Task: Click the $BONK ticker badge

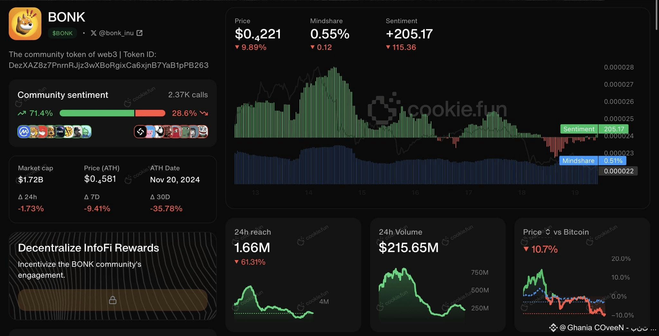Action: click(62, 33)
